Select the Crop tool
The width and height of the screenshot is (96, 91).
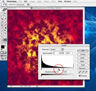pyautogui.click(x=2, y=19)
